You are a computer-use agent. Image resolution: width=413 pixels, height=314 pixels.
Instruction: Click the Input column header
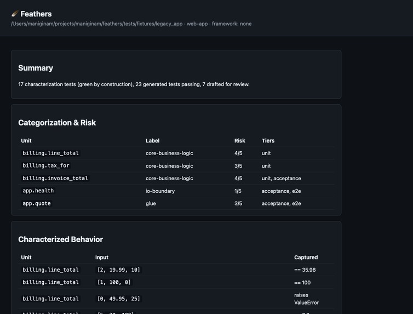pos(102,258)
